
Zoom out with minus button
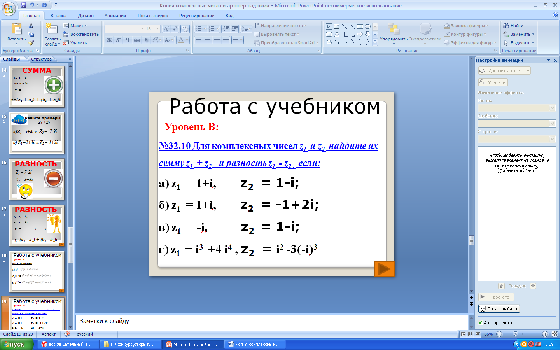500,334
